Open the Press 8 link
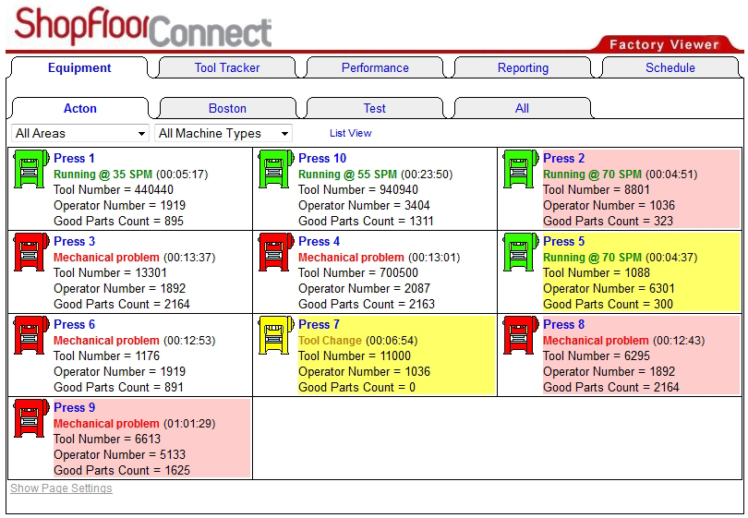The image size is (748, 518). click(563, 324)
